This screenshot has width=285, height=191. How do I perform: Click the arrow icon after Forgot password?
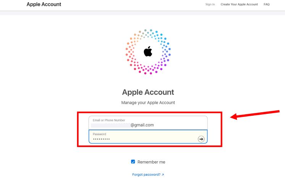tap(163, 175)
